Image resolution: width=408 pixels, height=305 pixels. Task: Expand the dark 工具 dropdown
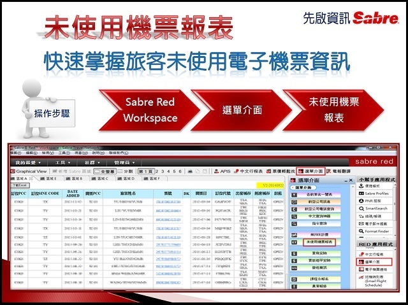[x=62, y=162]
